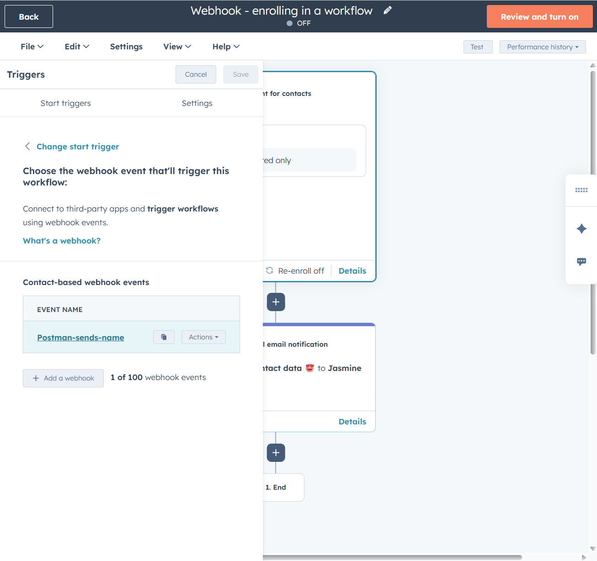Open the Help menu
597x561 pixels.
tap(225, 46)
